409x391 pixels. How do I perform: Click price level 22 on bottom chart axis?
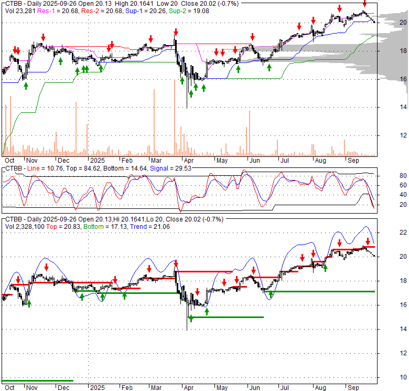403,233
